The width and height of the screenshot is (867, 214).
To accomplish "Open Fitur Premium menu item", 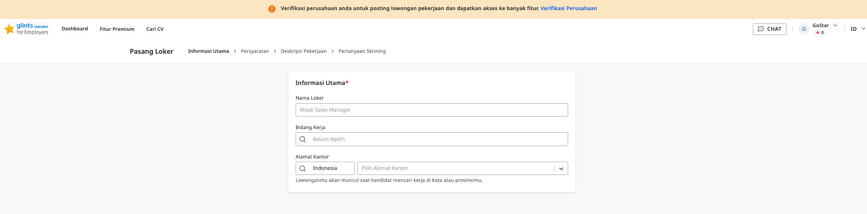I will click(x=117, y=29).
